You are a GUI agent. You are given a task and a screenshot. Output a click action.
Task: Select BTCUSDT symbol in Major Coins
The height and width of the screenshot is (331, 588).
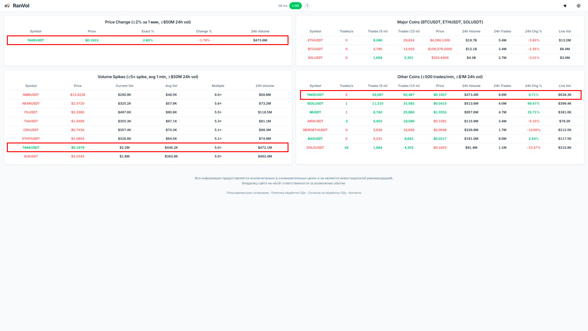pyautogui.click(x=315, y=49)
